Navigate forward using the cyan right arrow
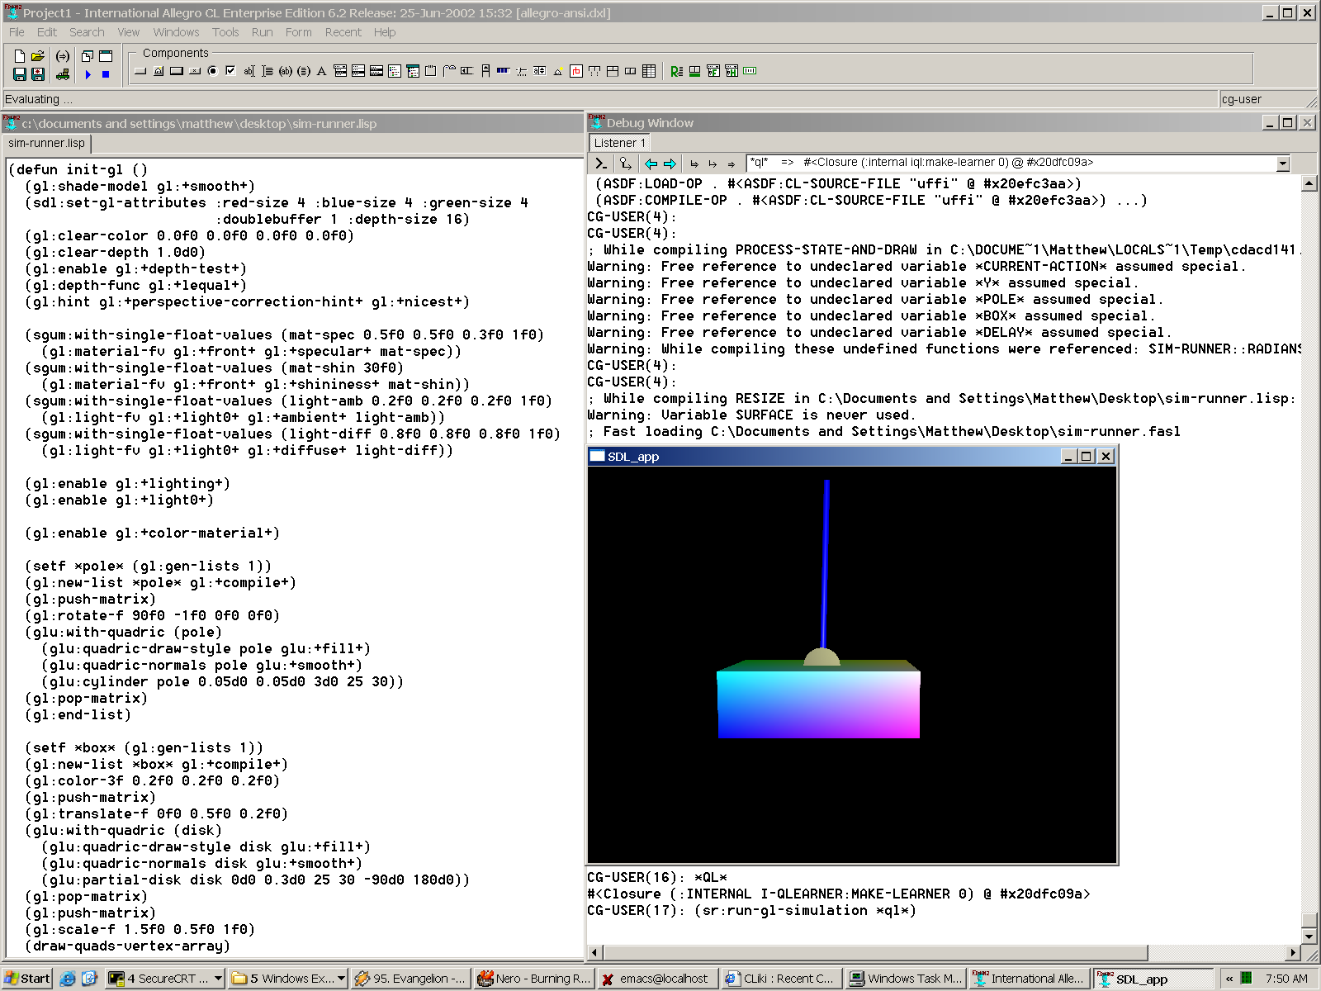Image resolution: width=1321 pixels, height=991 pixels. pyautogui.click(x=670, y=164)
